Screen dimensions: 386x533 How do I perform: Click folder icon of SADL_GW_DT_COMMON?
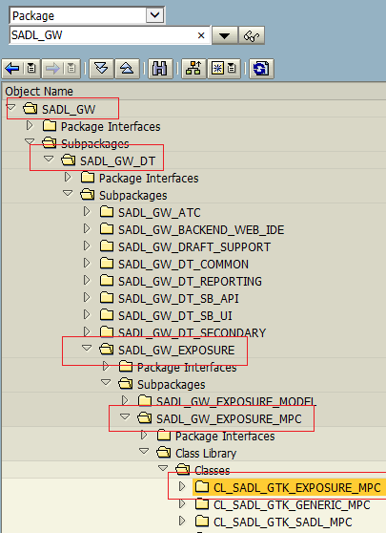tap(107, 264)
